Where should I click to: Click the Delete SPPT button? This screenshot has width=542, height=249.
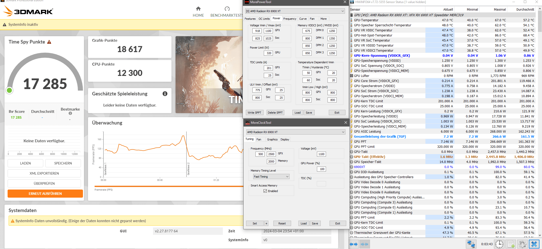(275, 113)
